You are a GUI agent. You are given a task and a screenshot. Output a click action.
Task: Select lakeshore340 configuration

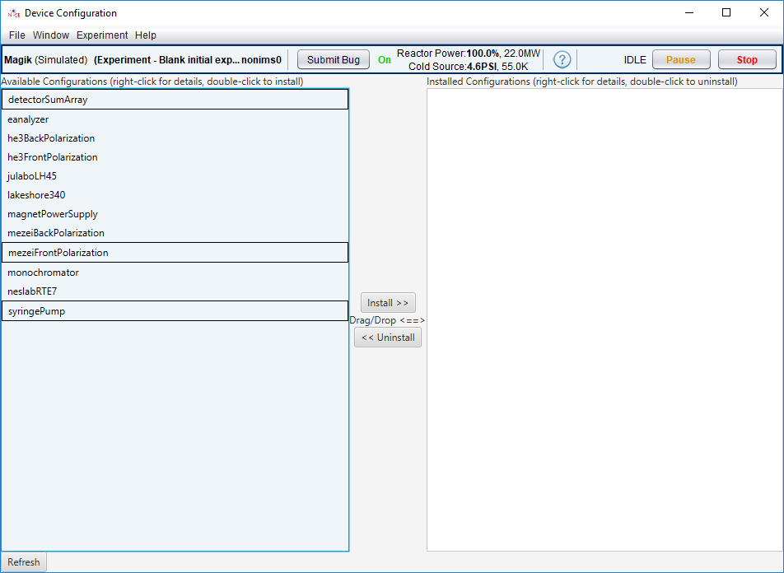(x=175, y=195)
